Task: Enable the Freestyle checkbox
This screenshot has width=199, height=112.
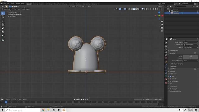Action: click(171, 89)
